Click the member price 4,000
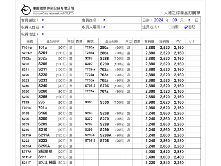Viewport: 221px width, 166px height. click(150, 152)
